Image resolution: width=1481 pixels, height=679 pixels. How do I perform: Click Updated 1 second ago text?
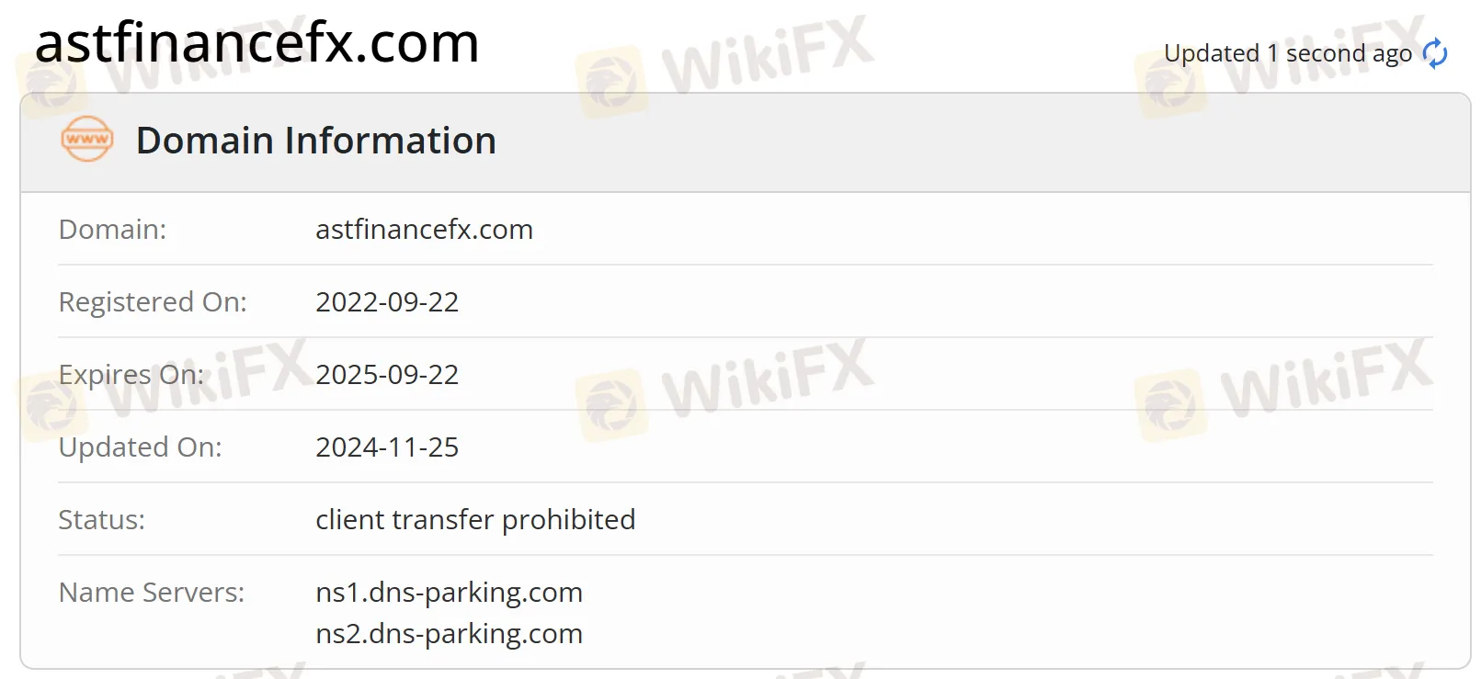[1287, 53]
